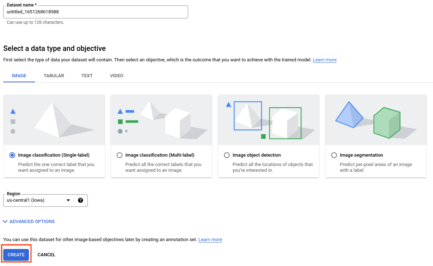The image size is (433, 266).
Task: Click the Image segmentation card illustration
Action: [x=376, y=119]
